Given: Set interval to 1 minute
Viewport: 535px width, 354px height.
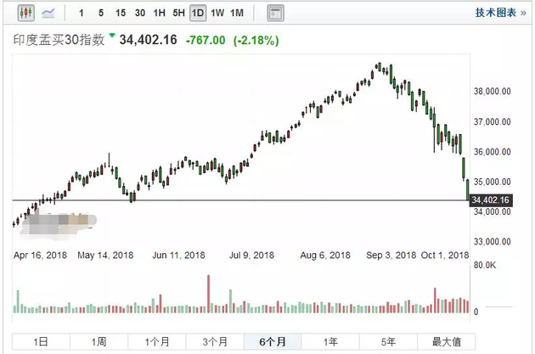Looking at the screenshot, I should point(82,13).
